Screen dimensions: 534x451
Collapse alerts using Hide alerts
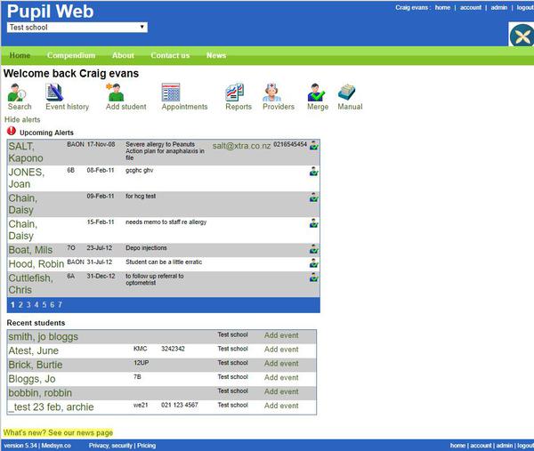[x=22, y=119]
